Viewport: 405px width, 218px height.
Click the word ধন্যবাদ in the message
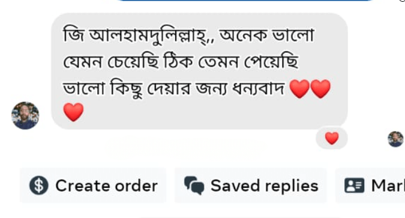coord(258,88)
